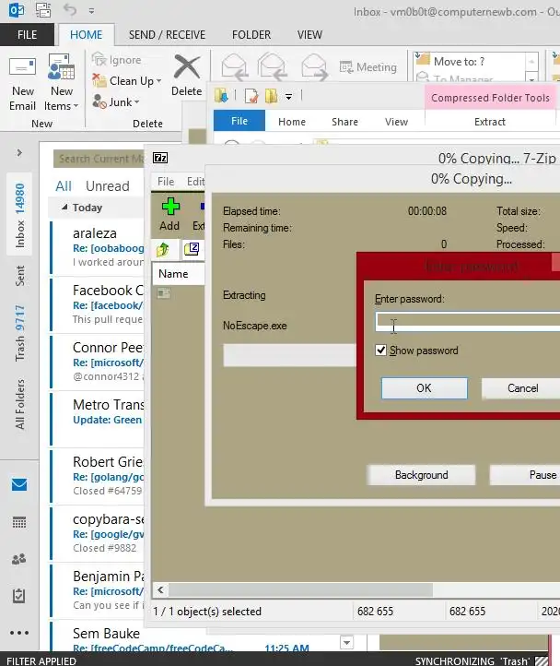Click the three-dots navigation options
The width and height of the screenshot is (560, 666).
[x=19, y=633]
